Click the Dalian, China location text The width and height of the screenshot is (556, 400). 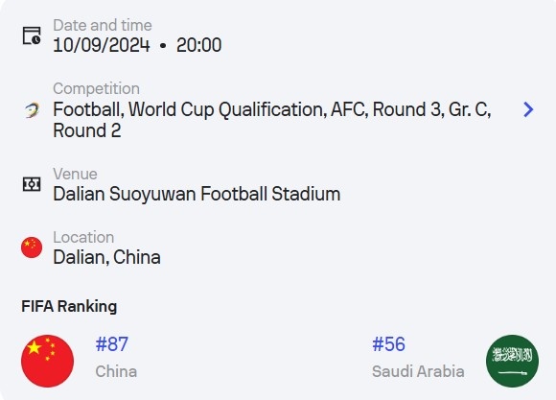[x=106, y=257]
